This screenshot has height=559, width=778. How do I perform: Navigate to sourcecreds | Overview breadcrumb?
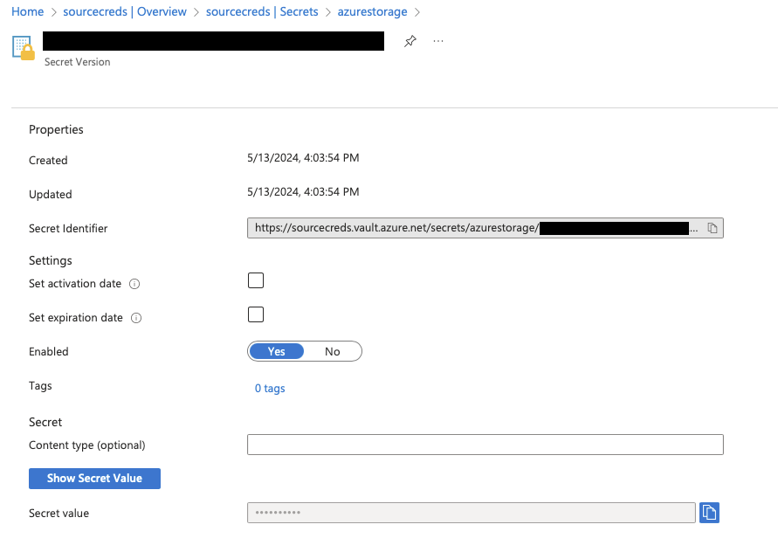125,12
